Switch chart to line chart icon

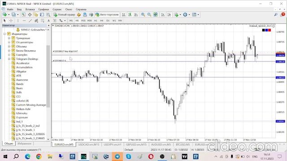[x=136, y=15]
